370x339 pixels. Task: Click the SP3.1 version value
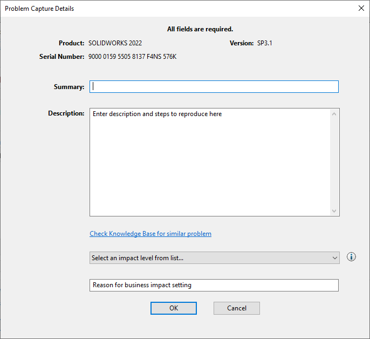click(x=265, y=43)
